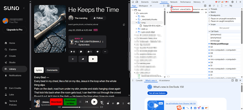Image resolution: width=243 pixels, height=110 pixels.
Task: Share the song with the arrow button
Action: click(83, 59)
